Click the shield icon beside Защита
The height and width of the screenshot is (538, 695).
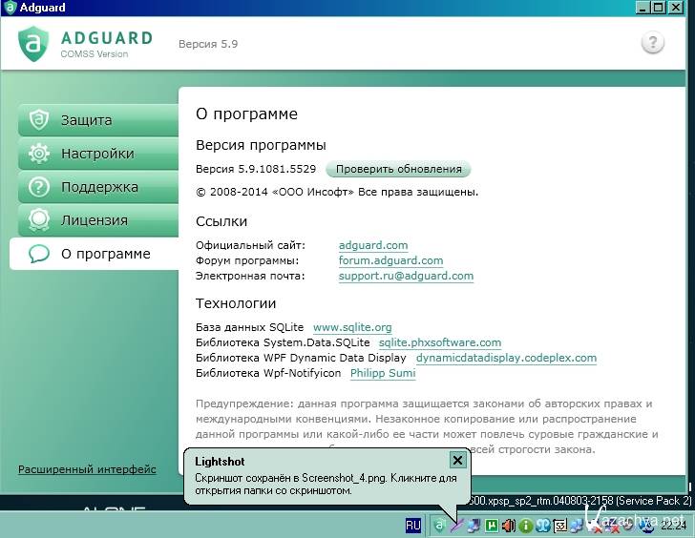point(38,120)
